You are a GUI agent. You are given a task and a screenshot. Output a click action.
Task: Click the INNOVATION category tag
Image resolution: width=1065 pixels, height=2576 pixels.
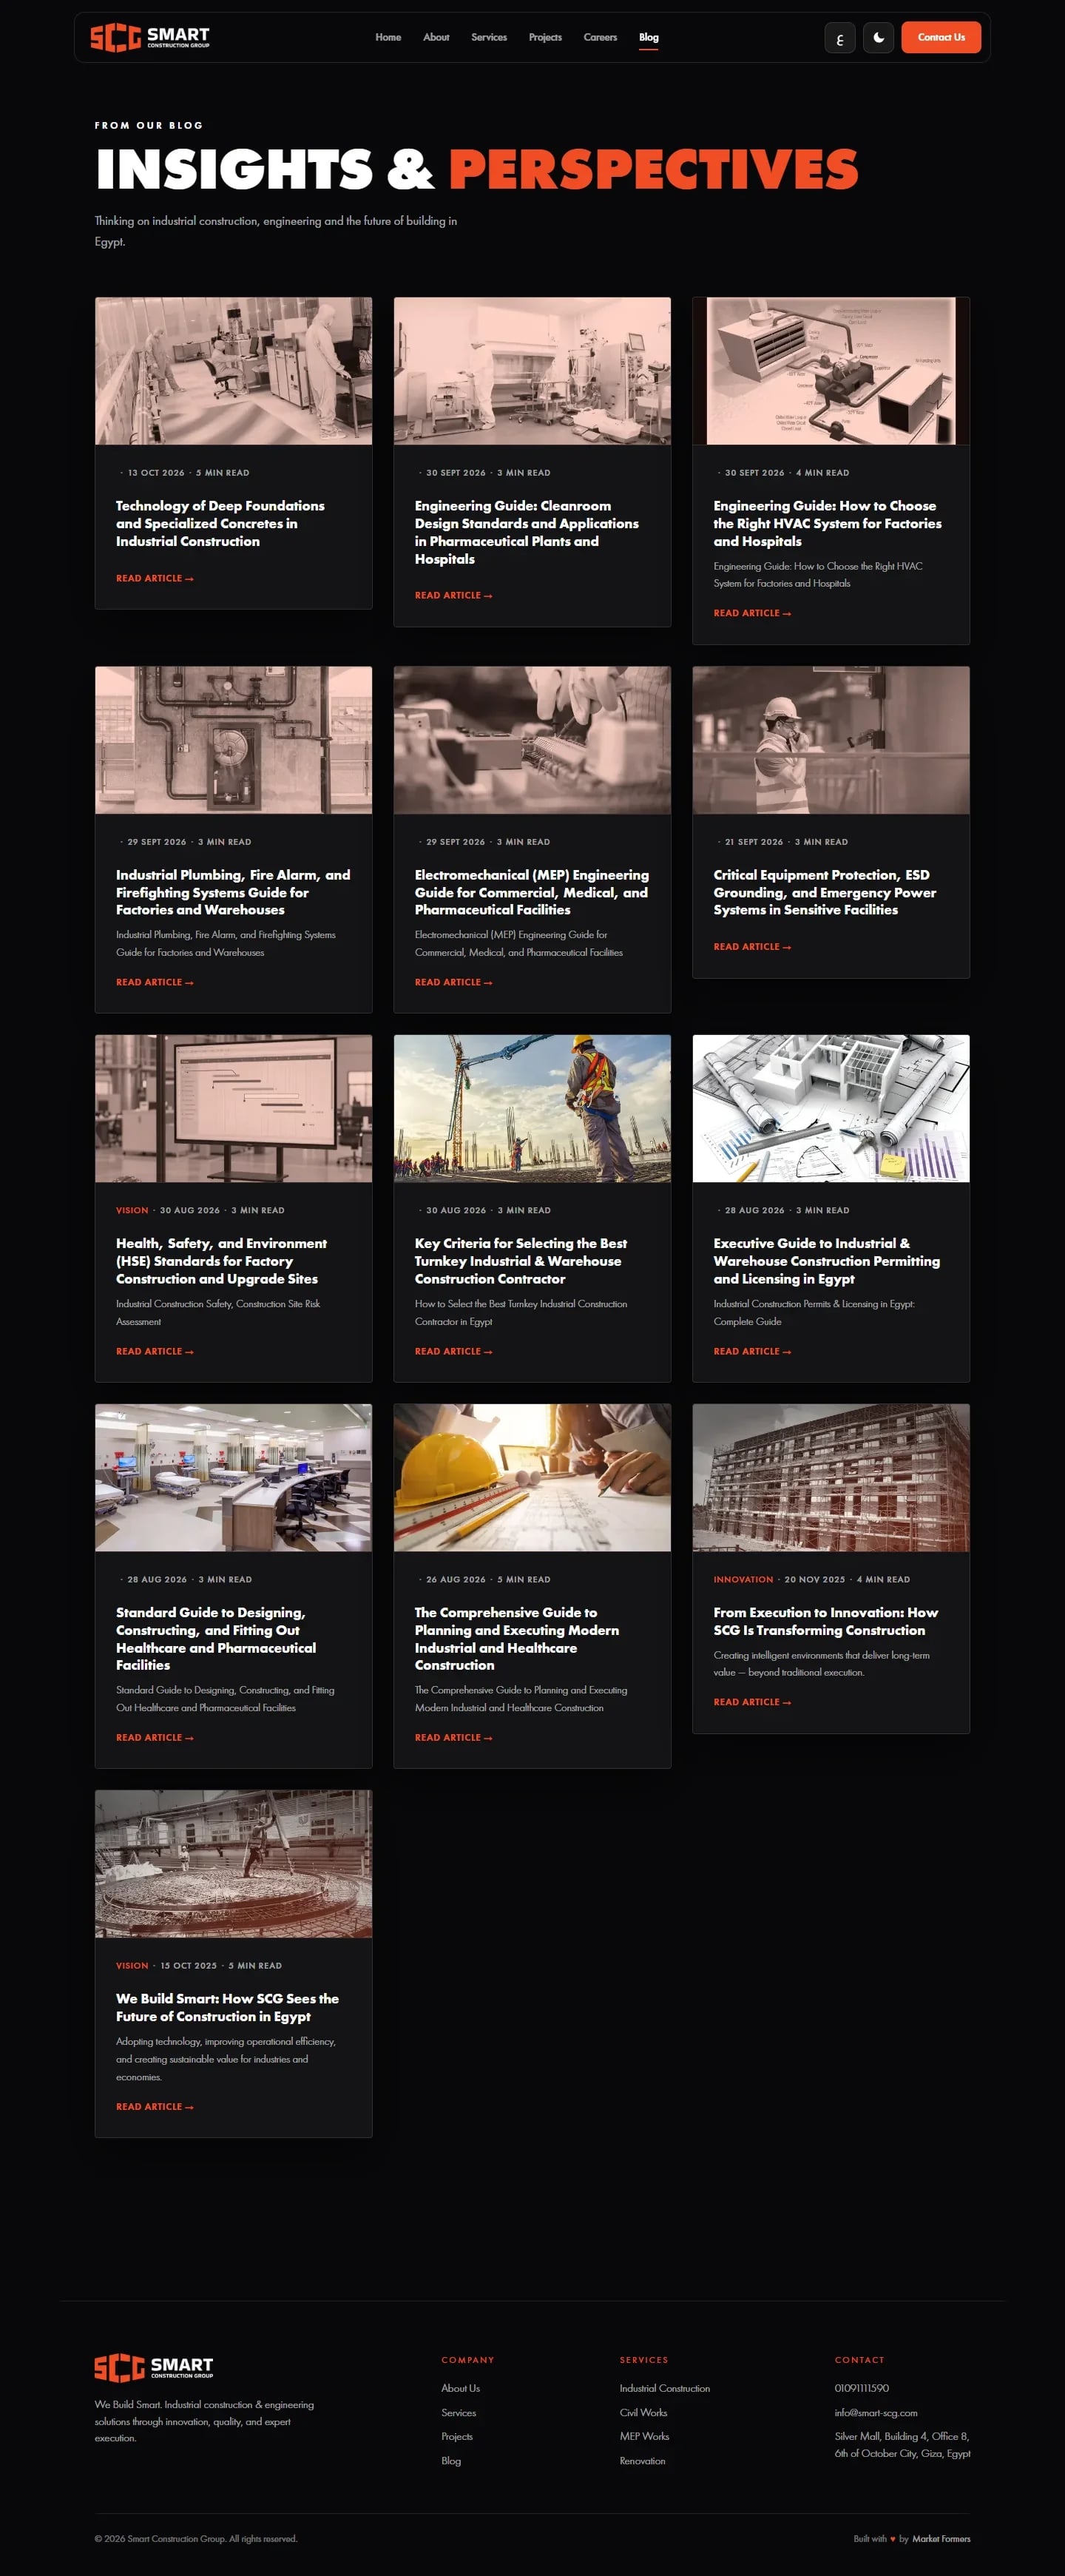coord(743,1580)
